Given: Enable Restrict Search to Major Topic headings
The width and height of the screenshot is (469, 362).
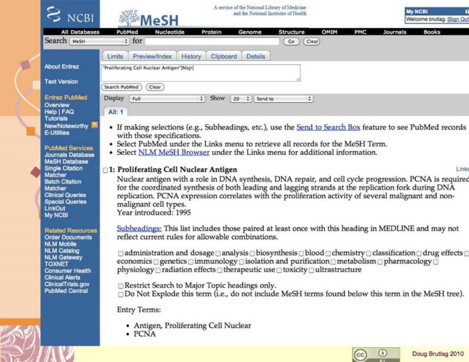Looking at the screenshot, I should [x=120, y=284].
